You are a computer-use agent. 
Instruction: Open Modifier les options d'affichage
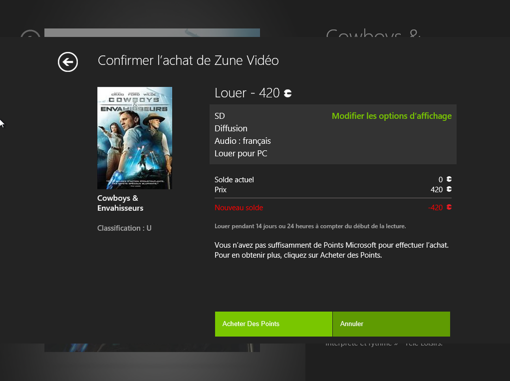tap(391, 115)
